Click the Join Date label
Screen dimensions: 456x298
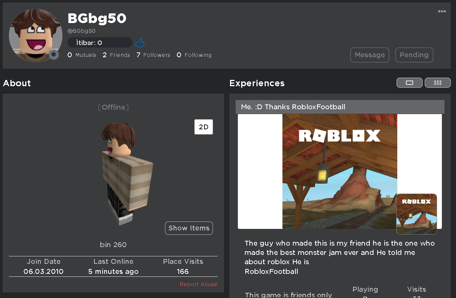[x=43, y=262]
